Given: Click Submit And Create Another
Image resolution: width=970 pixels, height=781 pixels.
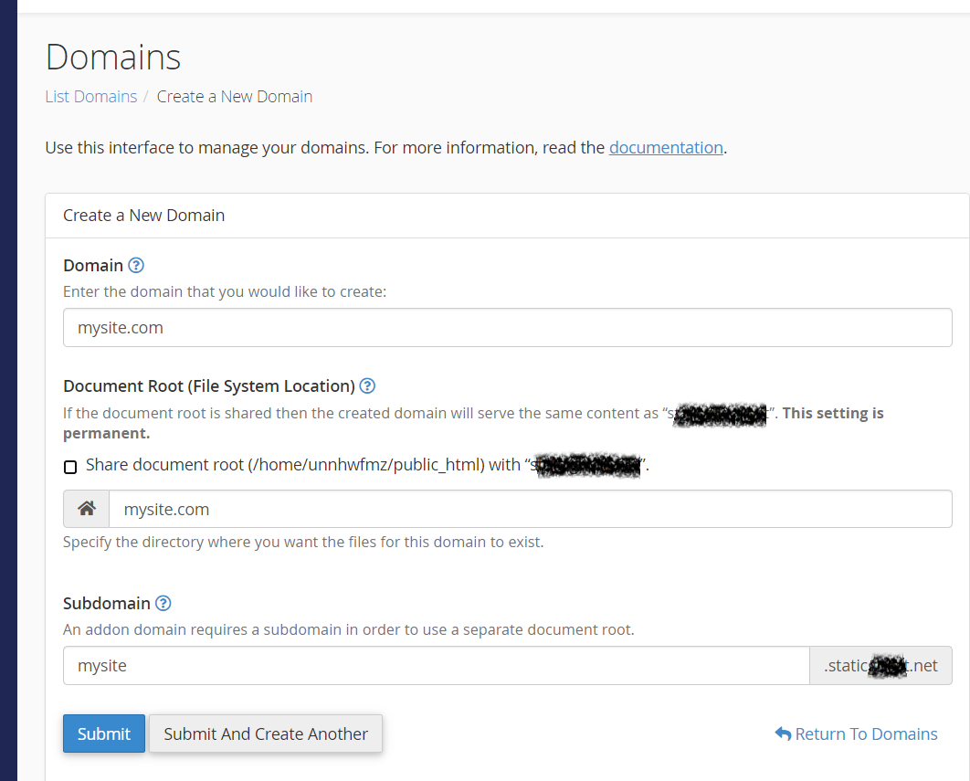Looking at the screenshot, I should click(265, 734).
